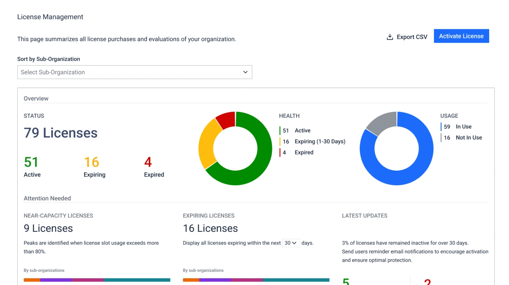Click the download icon beside Export CSV
The width and height of the screenshot is (509, 285).
[390, 37]
